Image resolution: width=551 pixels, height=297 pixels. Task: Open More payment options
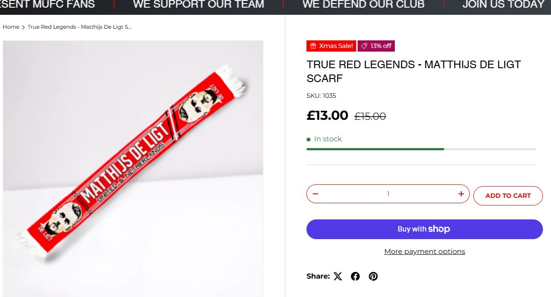tap(424, 252)
